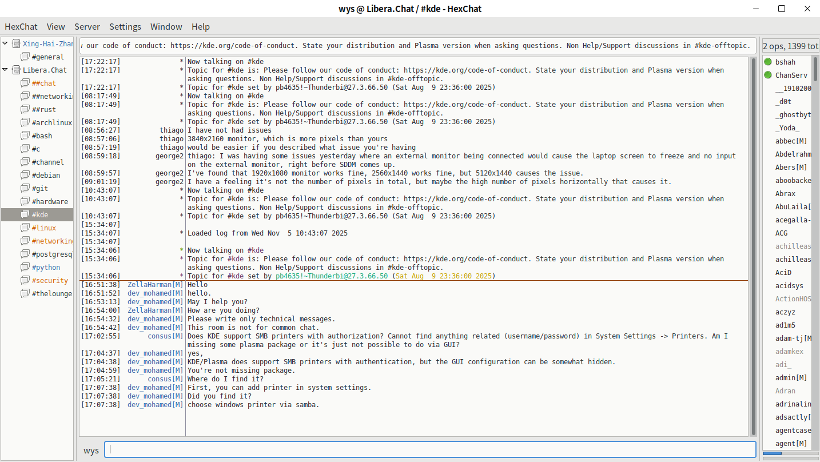The width and height of the screenshot is (820, 462).
Task: Click the ##rust channel icon
Action: pyautogui.click(x=25, y=109)
